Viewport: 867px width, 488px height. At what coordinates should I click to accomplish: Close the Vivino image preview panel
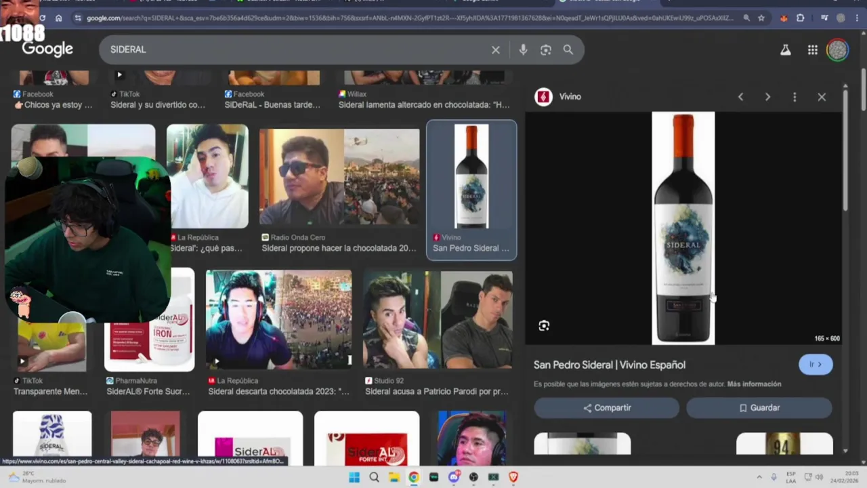point(822,97)
